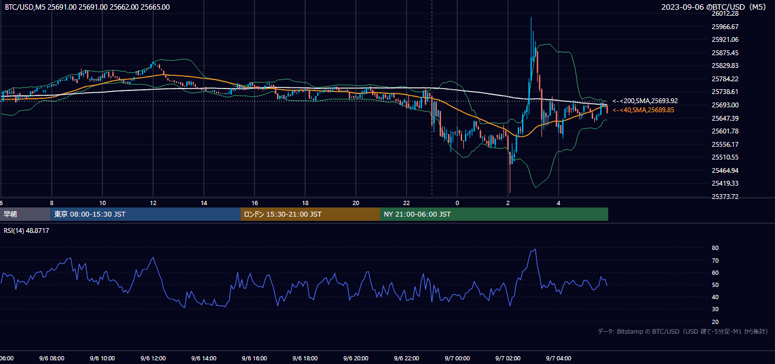The width and height of the screenshot is (775, 364).
Task: Click price axis value 25464.94
Action: point(725,170)
